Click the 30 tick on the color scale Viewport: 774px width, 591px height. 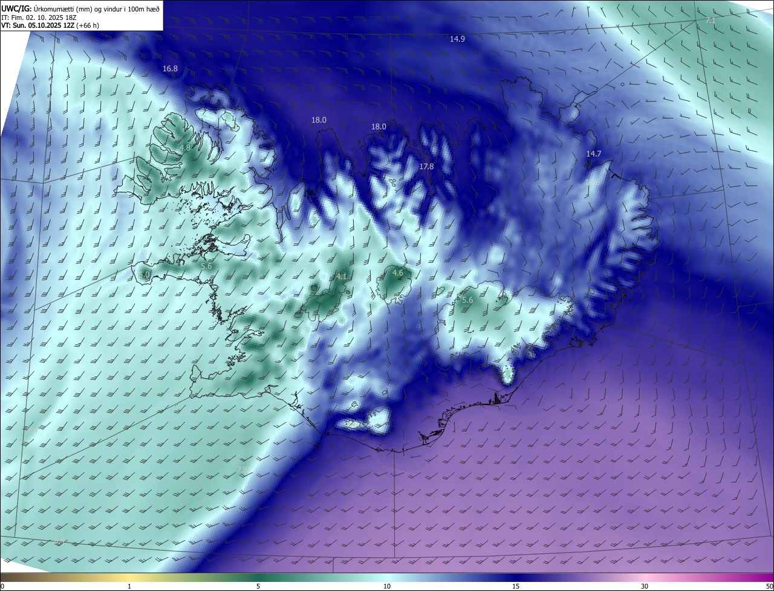point(645,586)
